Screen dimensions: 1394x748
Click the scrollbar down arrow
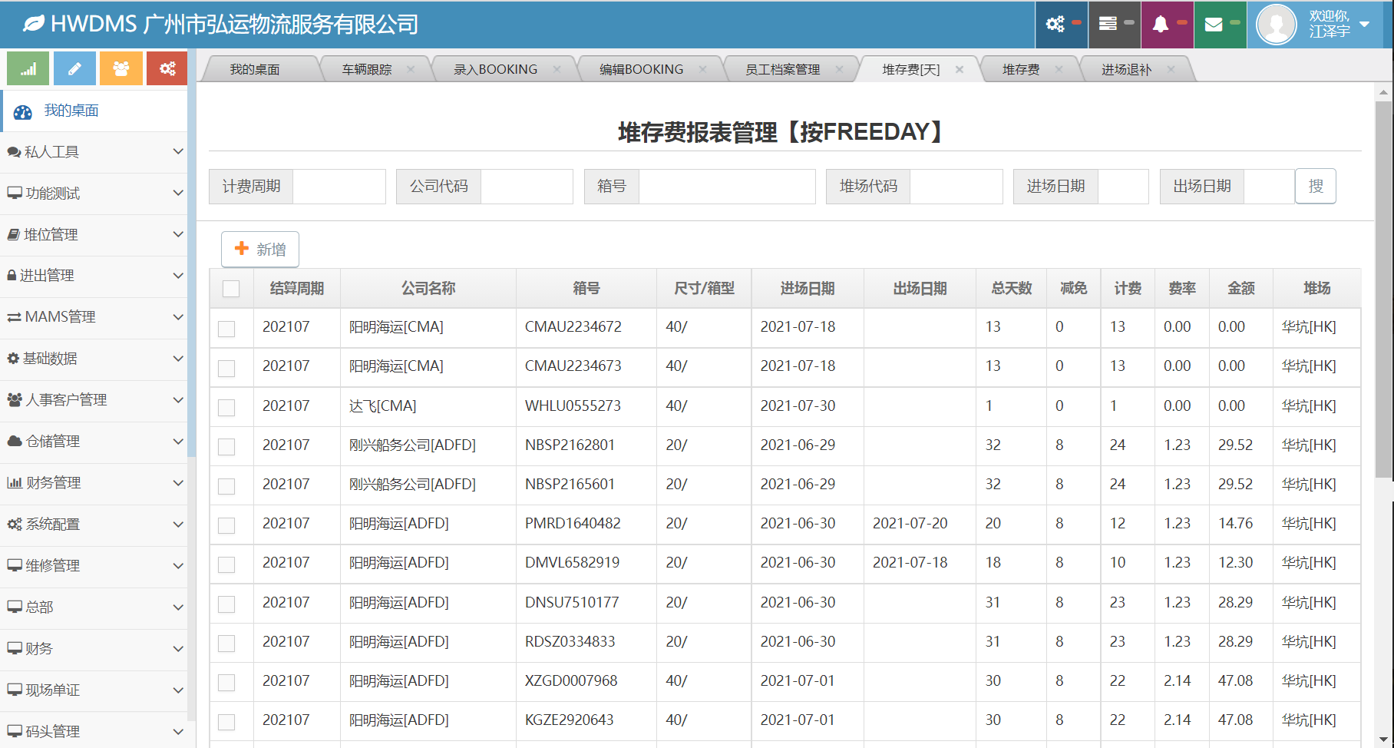pyautogui.click(x=1383, y=739)
